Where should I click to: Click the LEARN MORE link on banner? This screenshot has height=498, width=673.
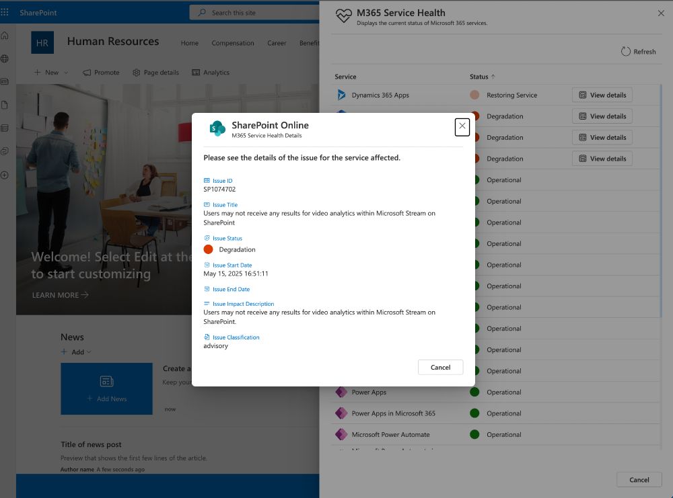tap(60, 295)
